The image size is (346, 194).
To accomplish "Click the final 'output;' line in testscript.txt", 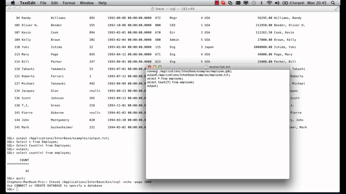I will 152,86.
